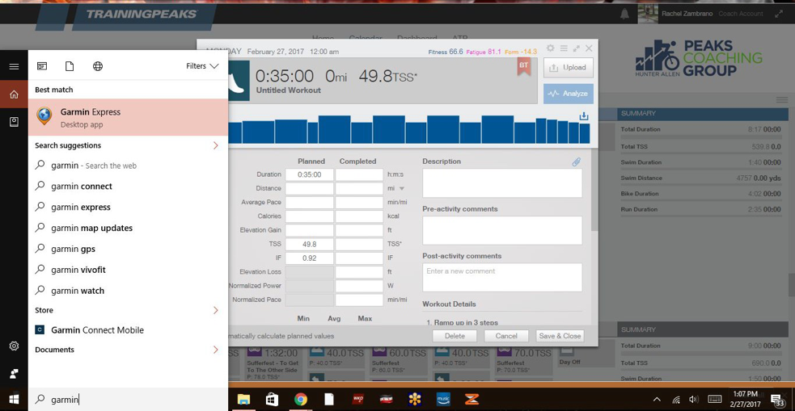The width and height of the screenshot is (795, 411).
Task: Open Microsoft Store from the taskbar
Action: click(273, 400)
